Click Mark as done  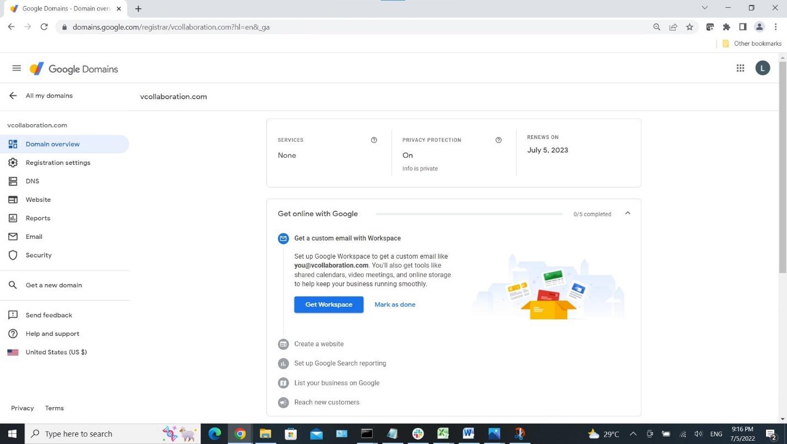[395, 304]
